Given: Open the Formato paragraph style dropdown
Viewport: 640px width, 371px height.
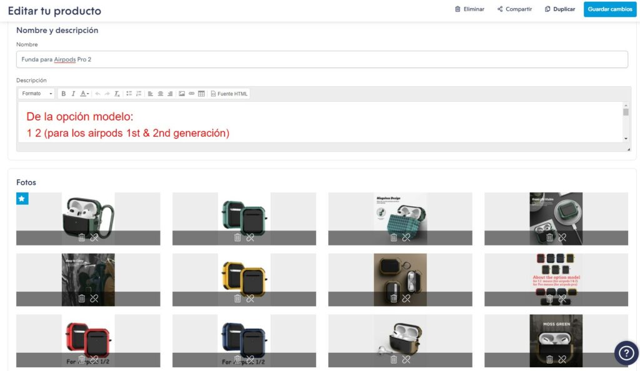Looking at the screenshot, I should (36, 93).
